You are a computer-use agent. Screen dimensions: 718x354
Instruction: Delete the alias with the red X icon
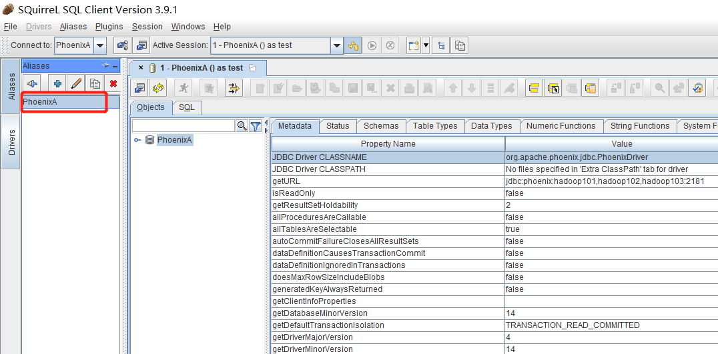tap(113, 83)
